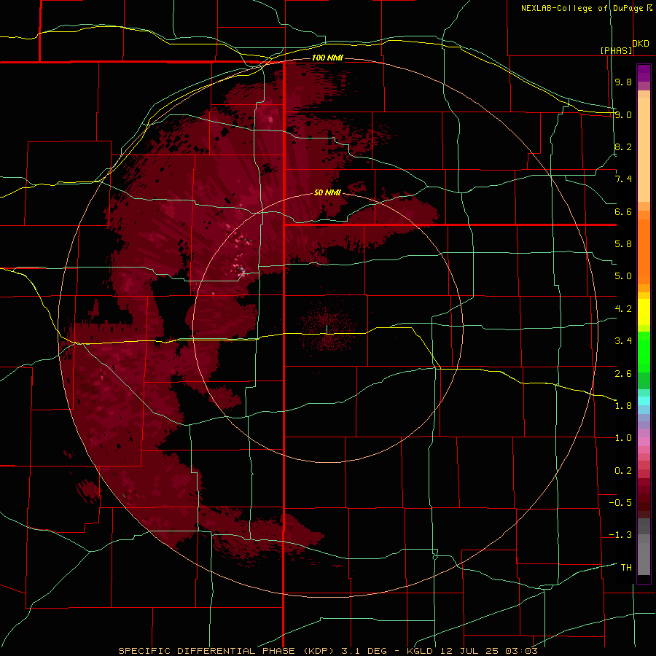Click the 9.0 value on the color scale
Image resolution: width=656 pixels, height=656 pixels.
click(x=623, y=114)
